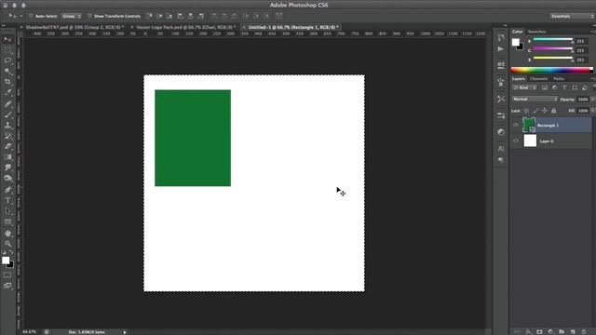Select the Rectangular Marquee tool
Screen dimensions: 596x335
[7, 49]
